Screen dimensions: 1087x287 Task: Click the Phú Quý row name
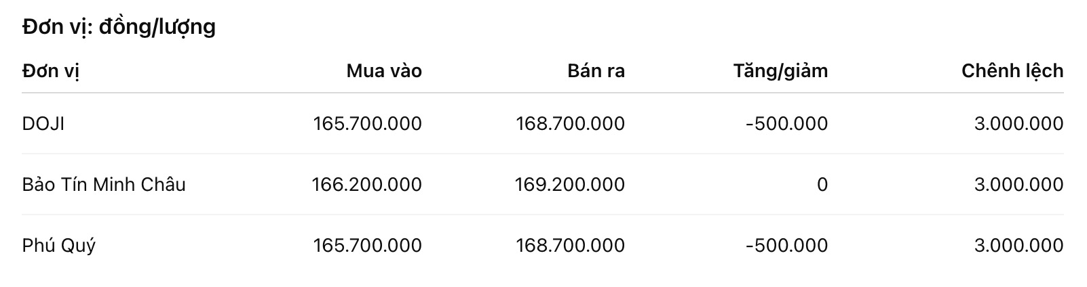[x=59, y=245]
